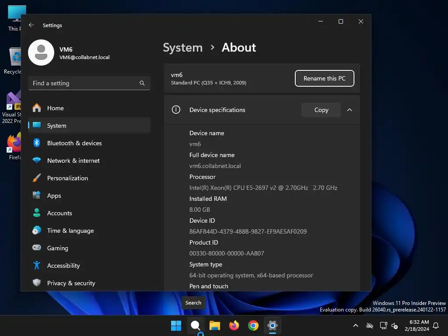
Task: Click the Device specifications info icon
Action: coord(176,109)
